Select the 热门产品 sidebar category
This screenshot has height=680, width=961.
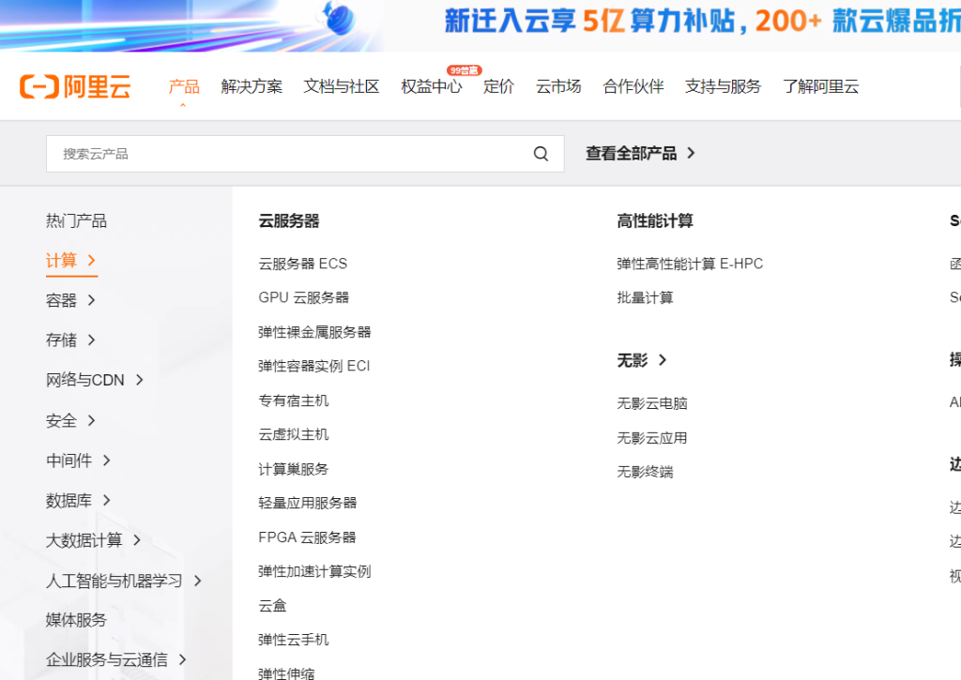(76, 220)
